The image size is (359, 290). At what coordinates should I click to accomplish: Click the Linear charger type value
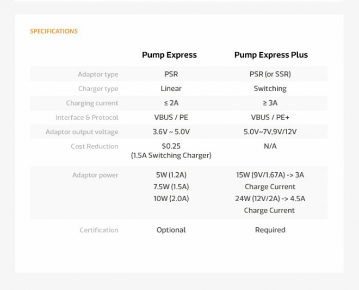pyautogui.click(x=171, y=88)
